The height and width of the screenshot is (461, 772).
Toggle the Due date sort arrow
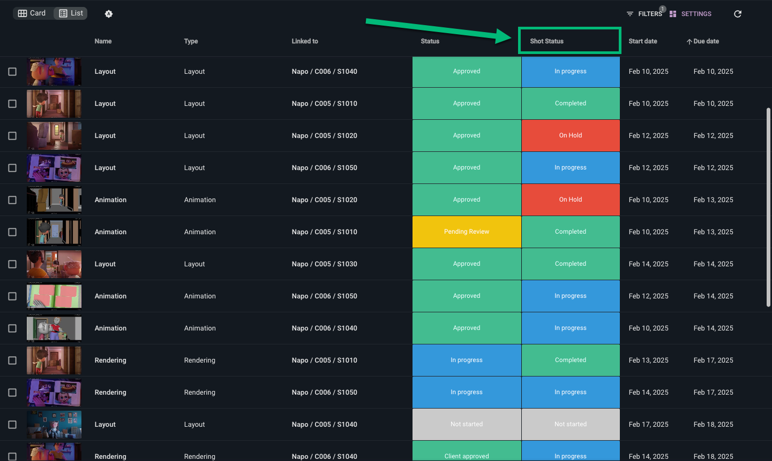click(x=689, y=42)
